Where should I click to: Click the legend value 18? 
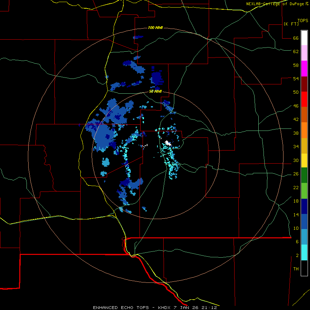pos(296,201)
